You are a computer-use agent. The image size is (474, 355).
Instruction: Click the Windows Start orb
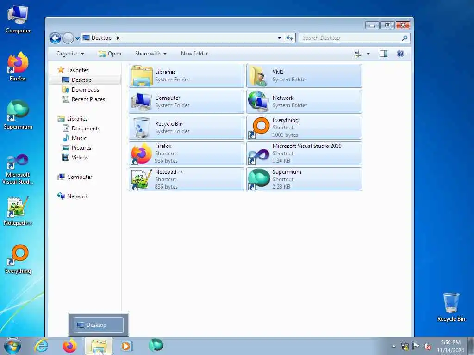tap(12, 346)
